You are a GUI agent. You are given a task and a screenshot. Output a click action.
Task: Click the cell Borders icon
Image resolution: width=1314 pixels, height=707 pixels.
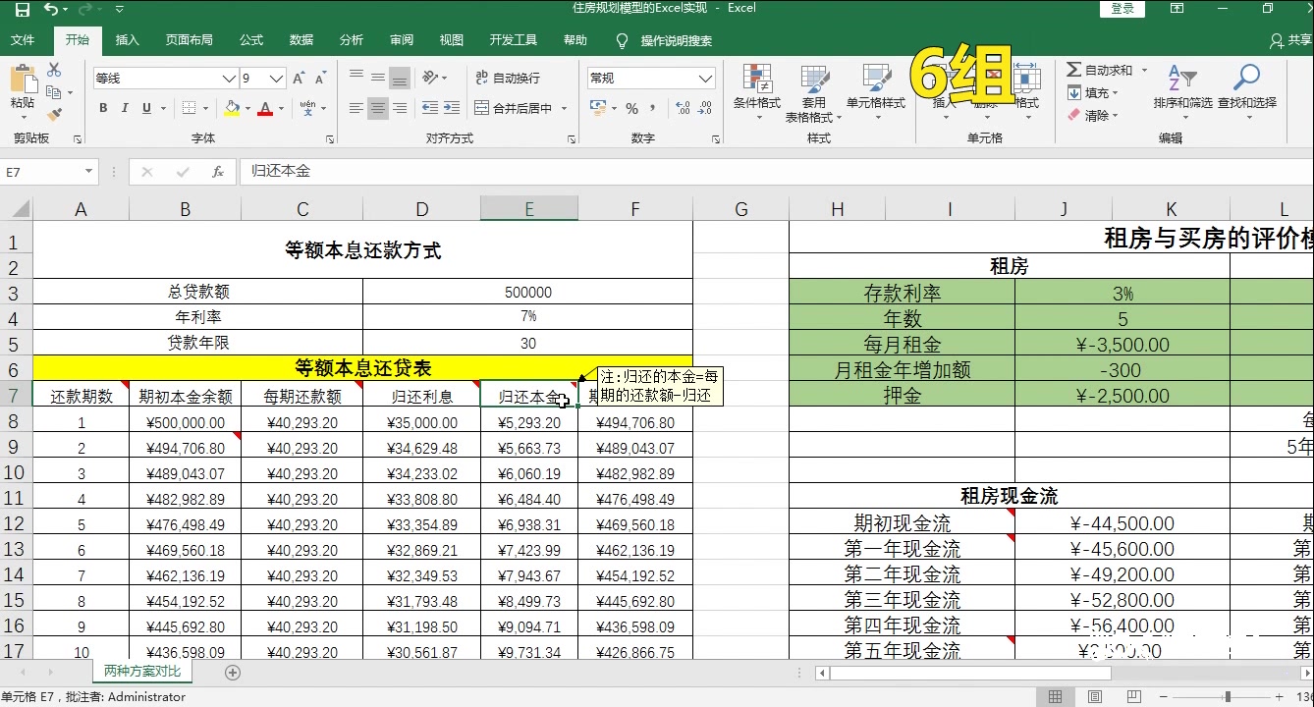pyautogui.click(x=187, y=108)
